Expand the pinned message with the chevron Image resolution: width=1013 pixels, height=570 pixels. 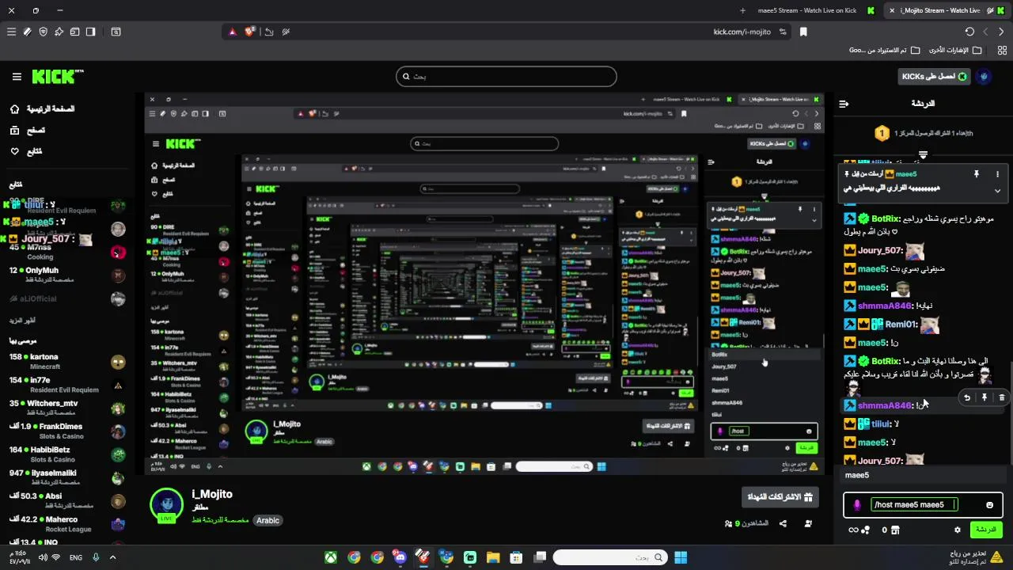click(x=997, y=191)
